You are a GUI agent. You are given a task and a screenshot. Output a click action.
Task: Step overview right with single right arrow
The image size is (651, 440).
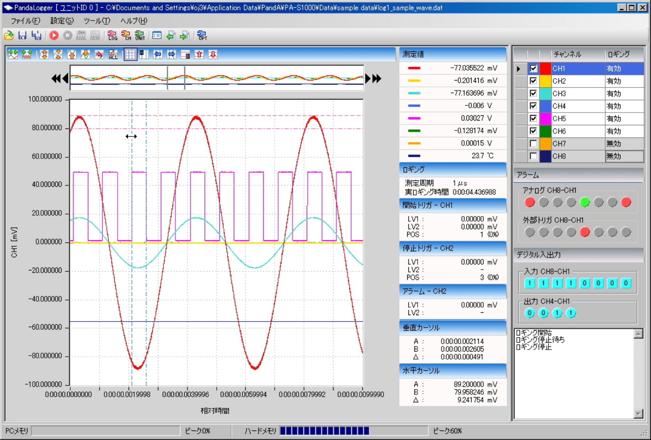(x=368, y=78)
